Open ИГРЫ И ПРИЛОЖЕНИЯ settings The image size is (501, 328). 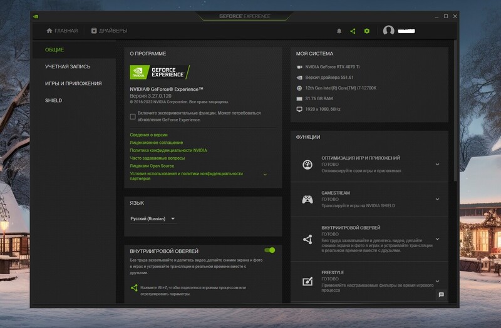click(x=73, y=84)
